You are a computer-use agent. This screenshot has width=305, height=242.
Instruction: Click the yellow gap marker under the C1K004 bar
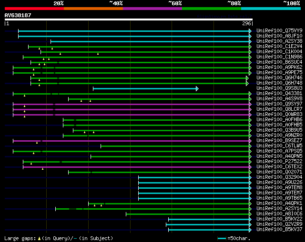coord(98,54)
